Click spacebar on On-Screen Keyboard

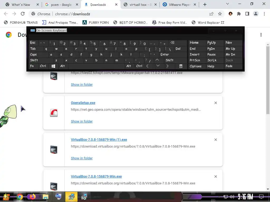97,66
